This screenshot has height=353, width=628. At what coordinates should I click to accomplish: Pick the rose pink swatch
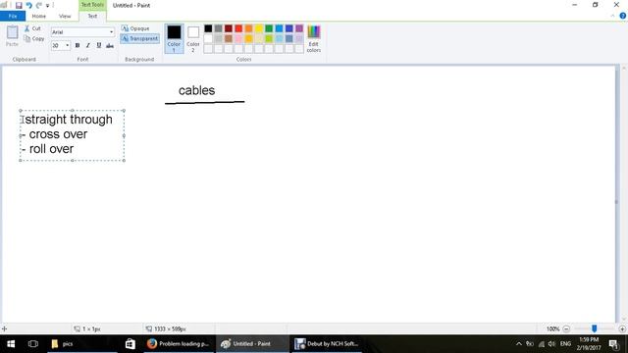(238, 39)
